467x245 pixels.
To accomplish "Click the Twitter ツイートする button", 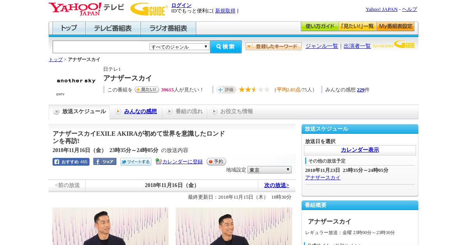I will (x=136, y=162).
